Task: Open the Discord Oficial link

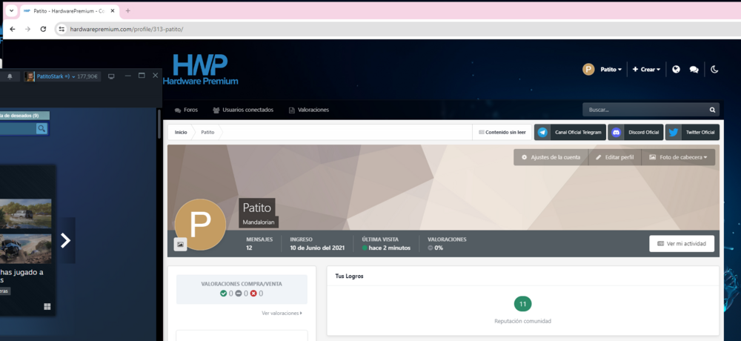Action: pos(636,133)
